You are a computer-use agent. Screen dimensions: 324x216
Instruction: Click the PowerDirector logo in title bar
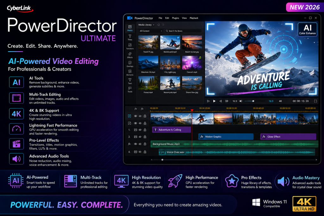pos(130,18)
